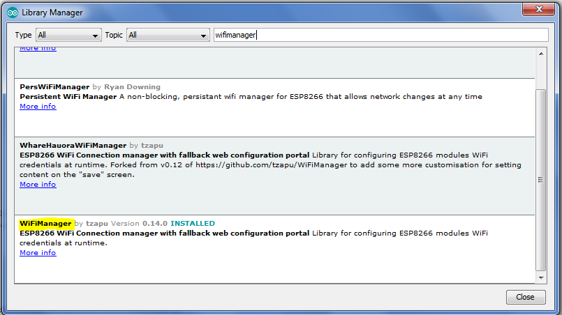Select the highlighted WiFiManager library title
Viewport: 562px width, 315px height.
(x=45, y=224)
